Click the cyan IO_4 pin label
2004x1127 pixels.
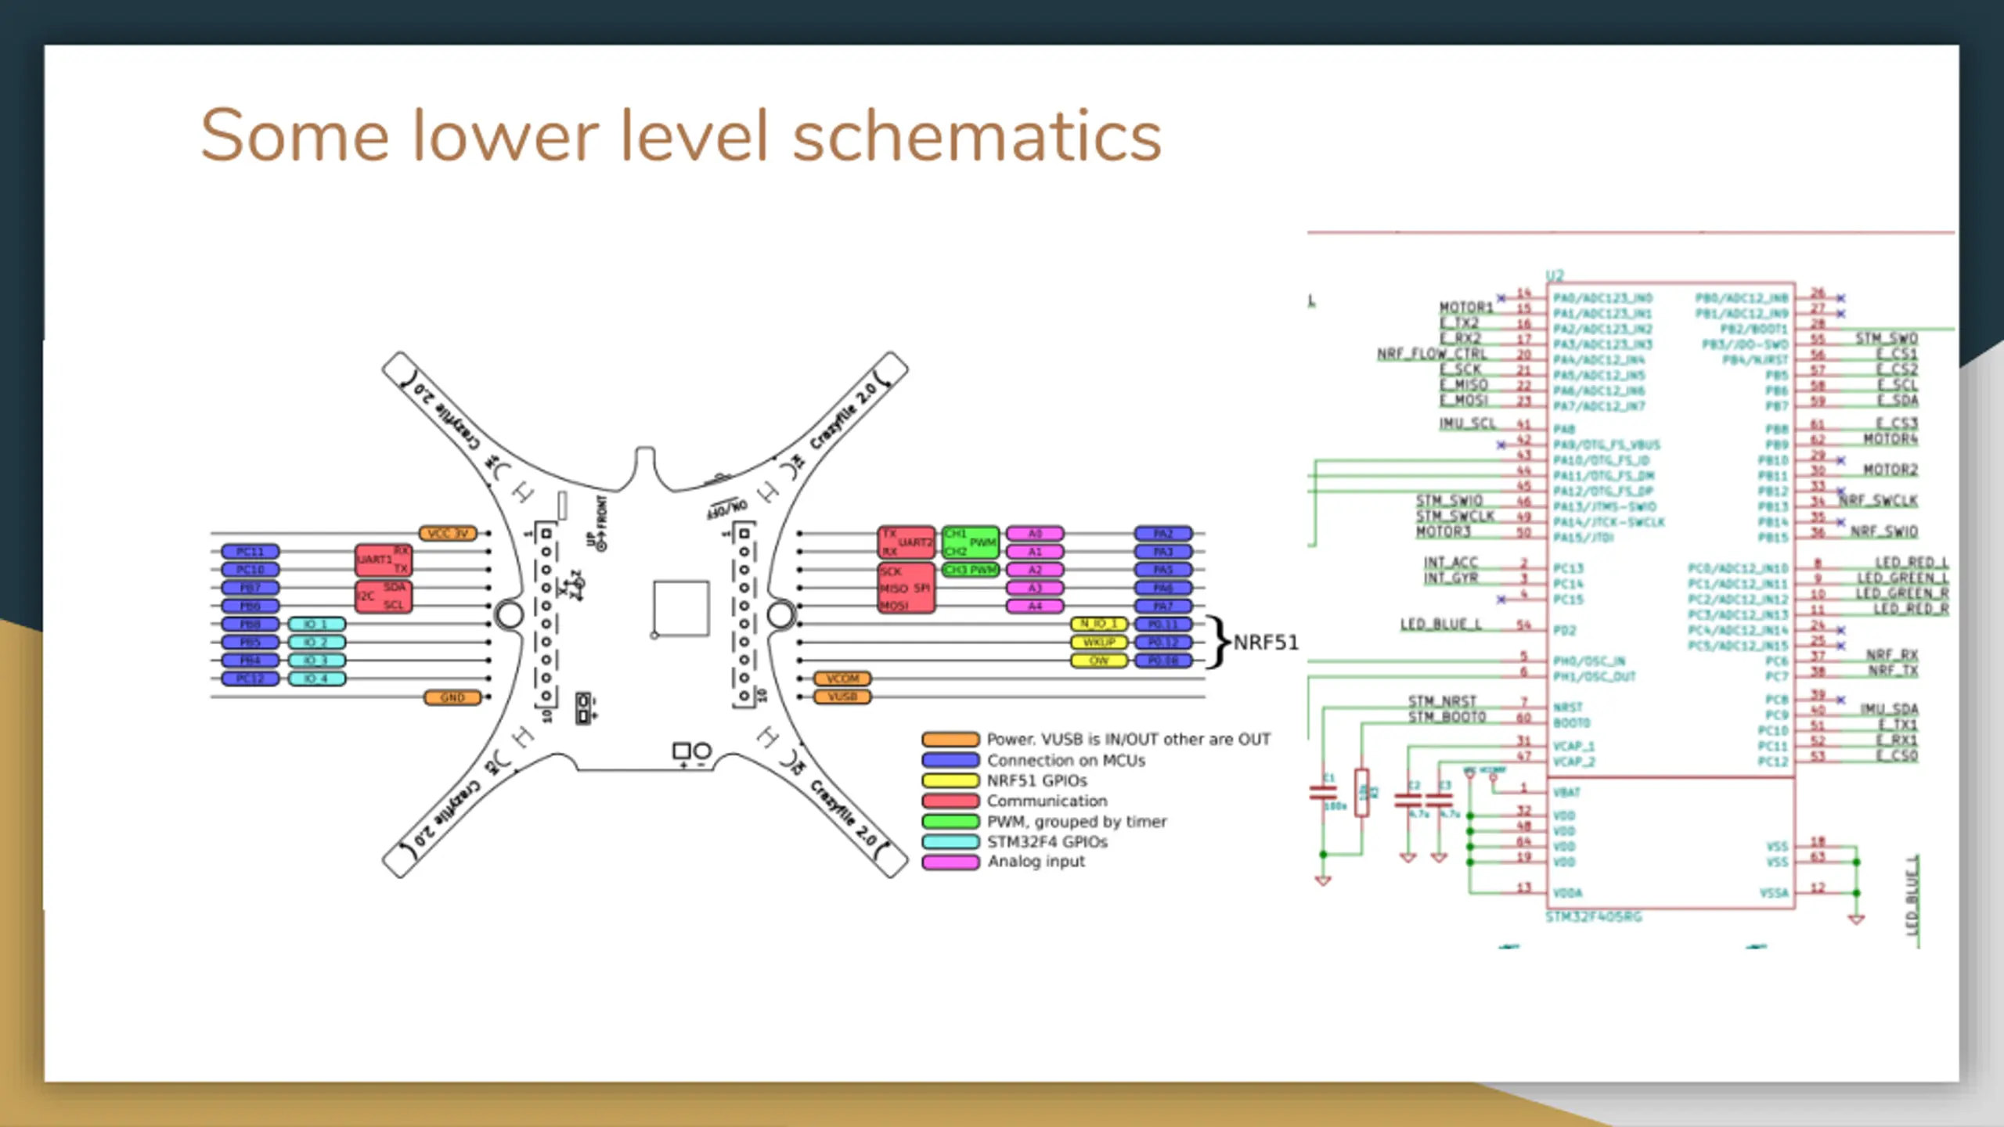(x=317, y=679)
